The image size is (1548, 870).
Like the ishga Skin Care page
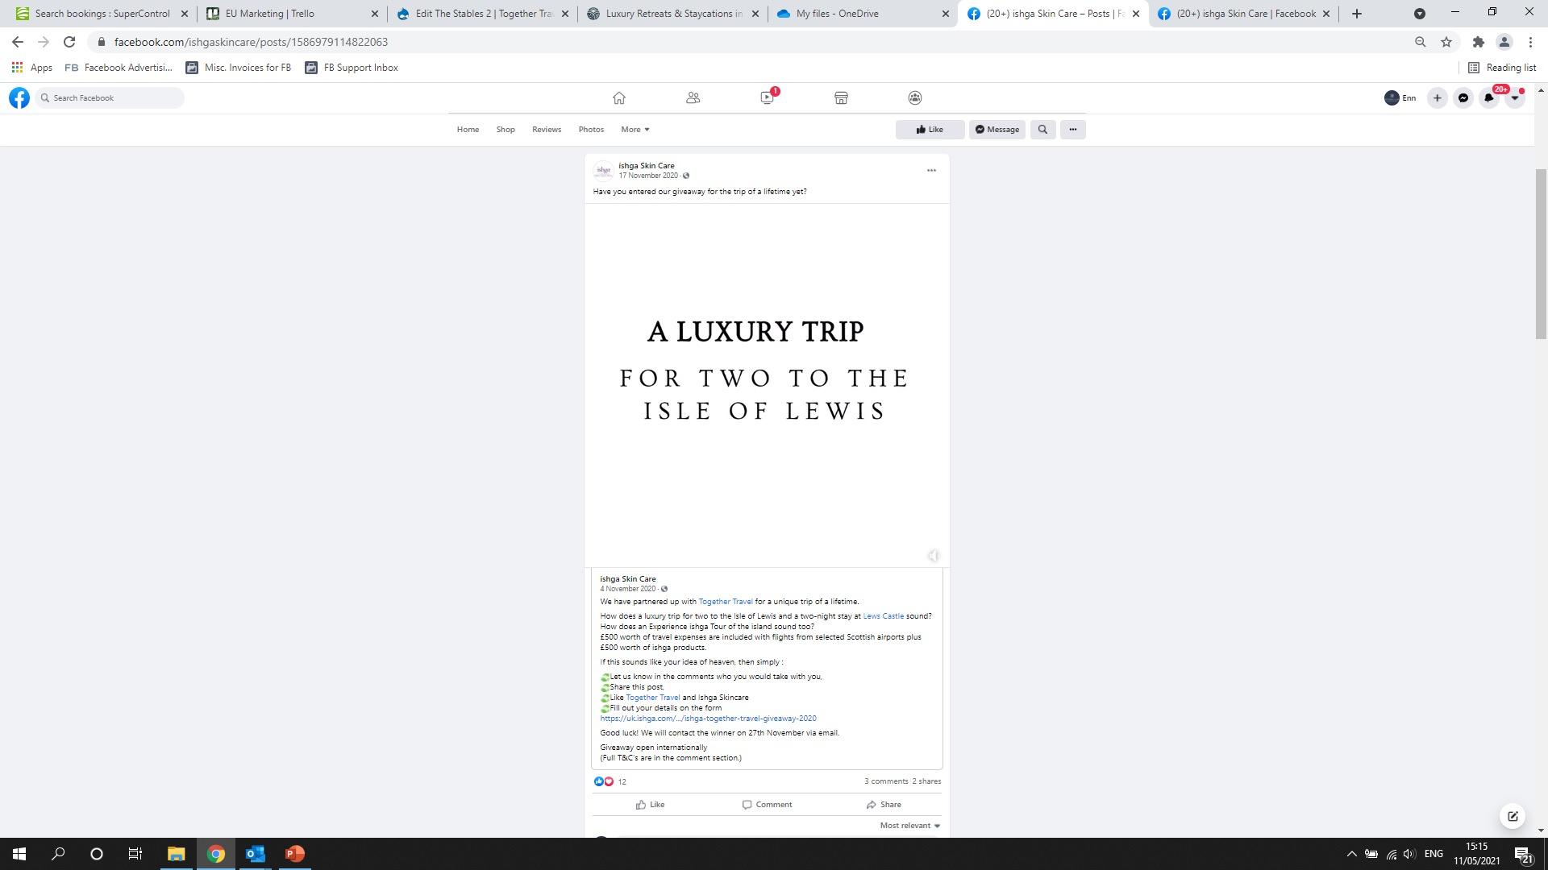point(930,130)
